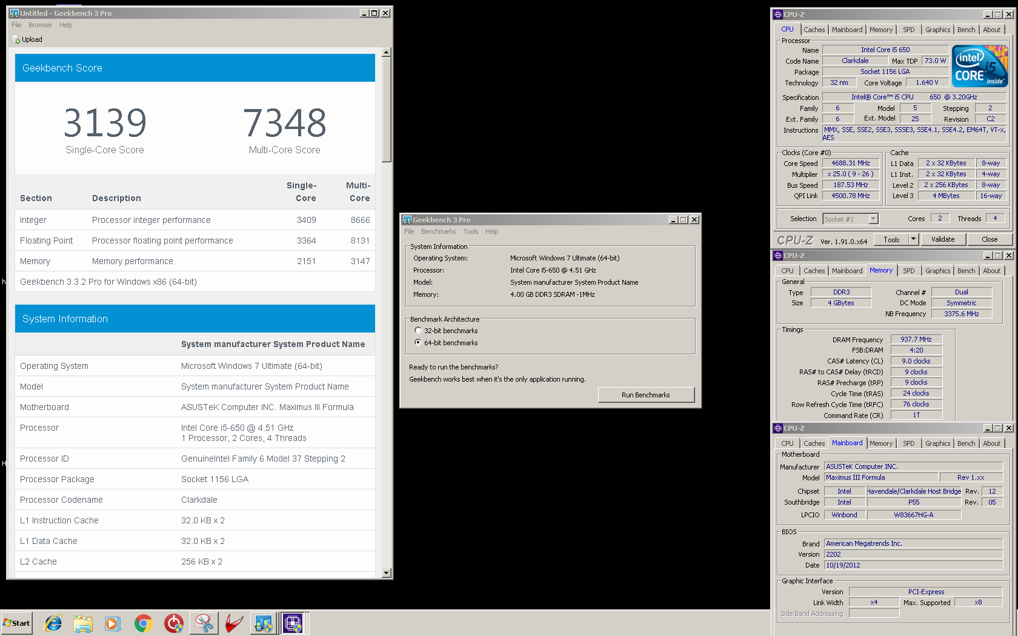Click the Run Benchmarks button
1018x636 pixels.
click(x=646, y=395)
